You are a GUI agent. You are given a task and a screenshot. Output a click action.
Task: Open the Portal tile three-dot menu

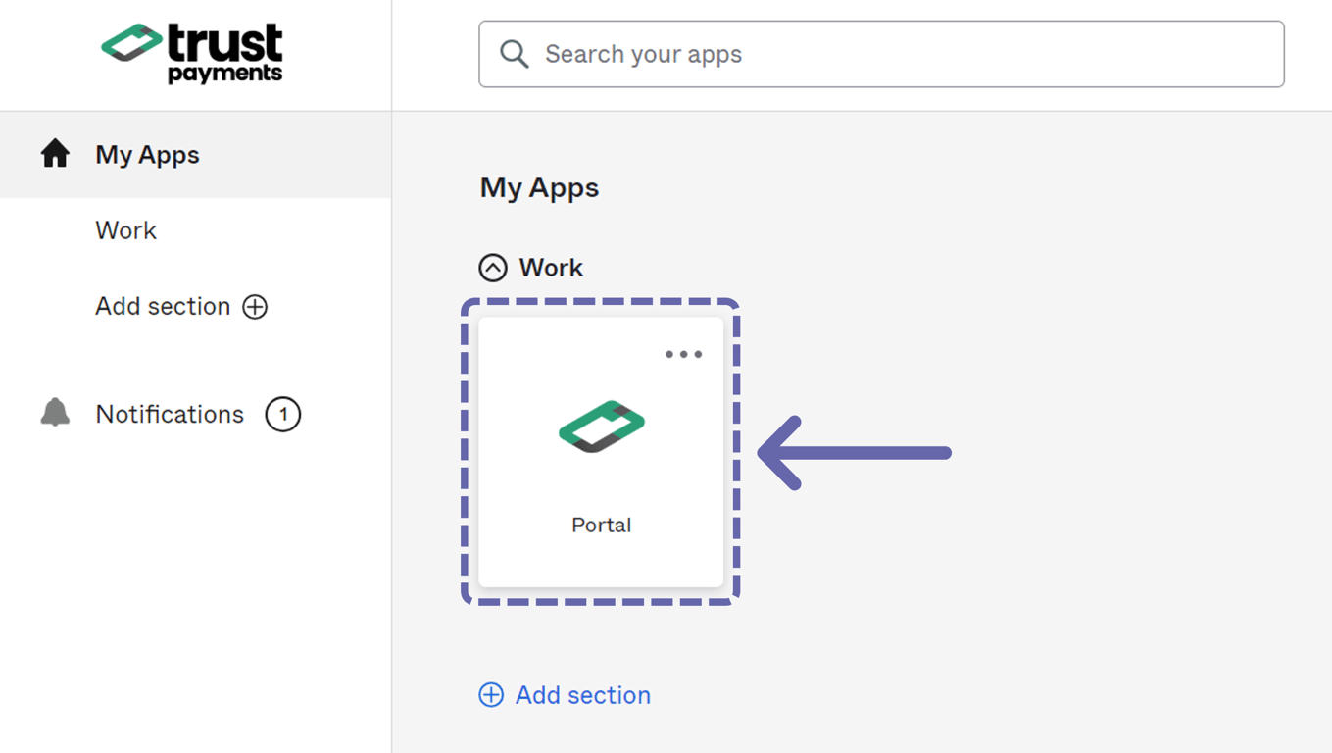(x=683, y=354)
